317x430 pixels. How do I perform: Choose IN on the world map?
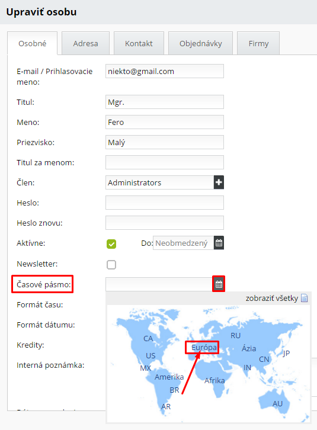click(x=247, y=368)
